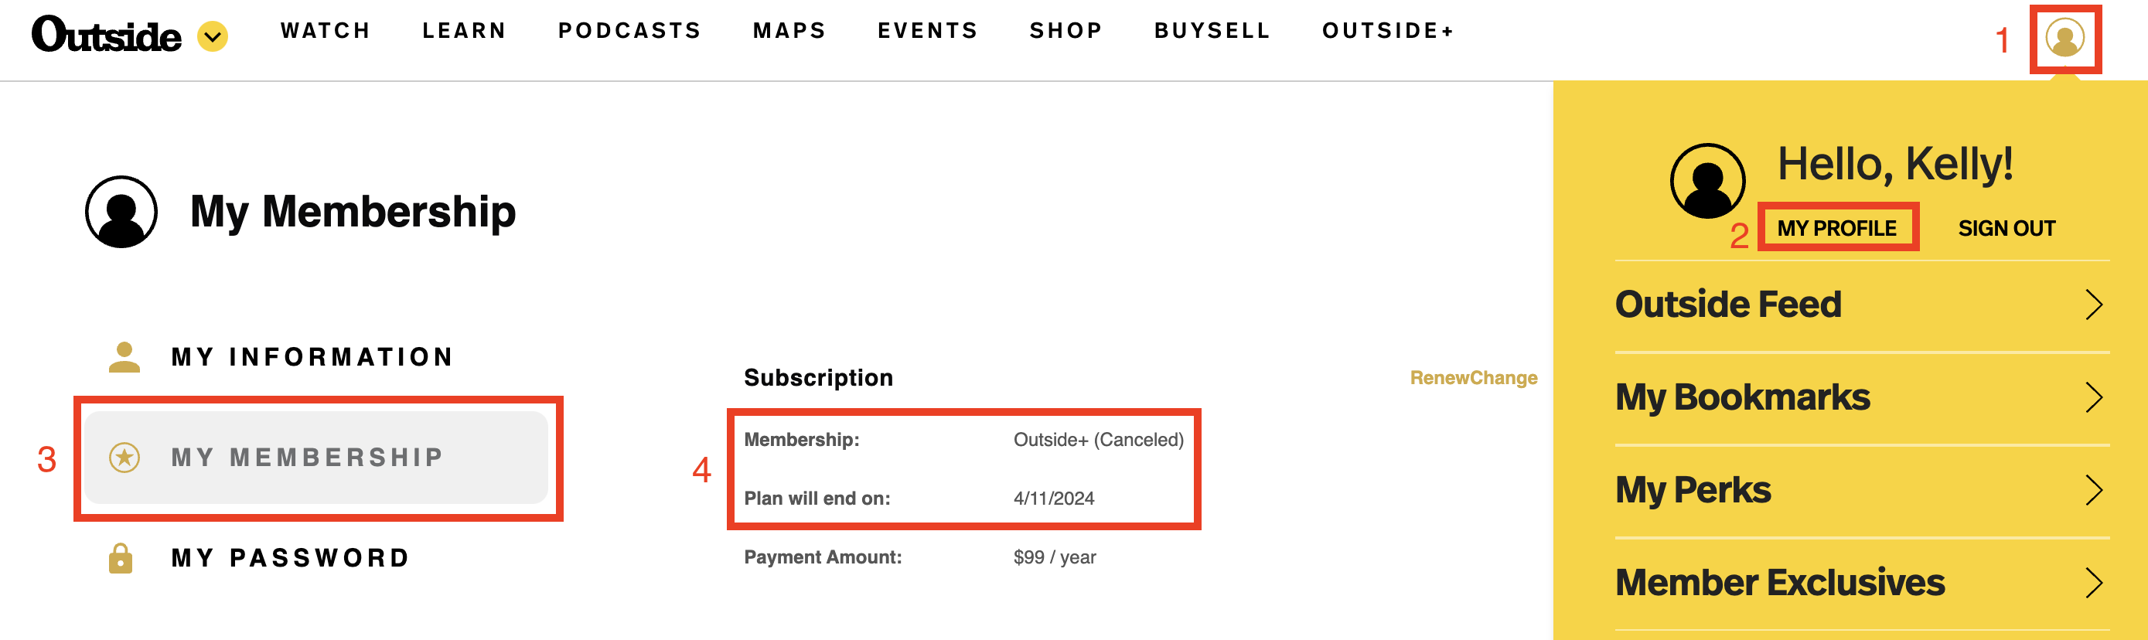Click SIGN OUT in the account panel
The image size is (2148, 640).
coord(2007,227)
